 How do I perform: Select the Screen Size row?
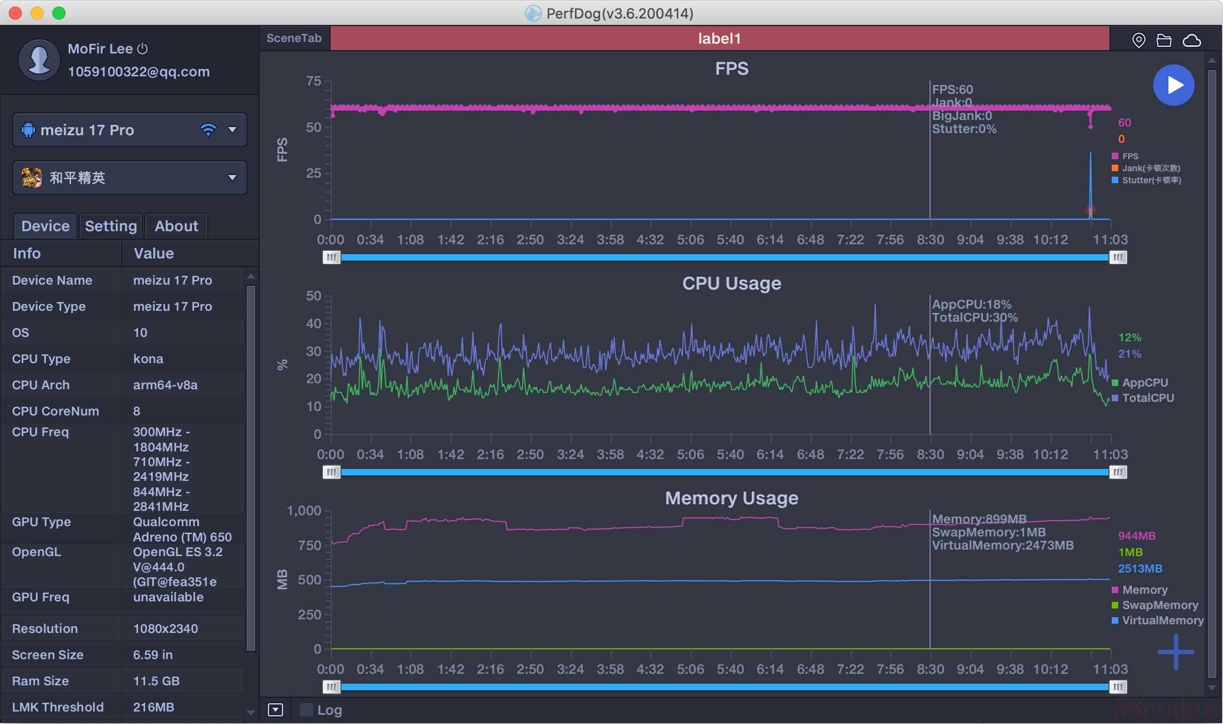(x=123, y=655)
